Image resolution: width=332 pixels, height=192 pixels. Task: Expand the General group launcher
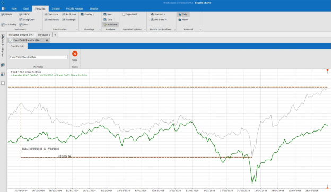200,30
